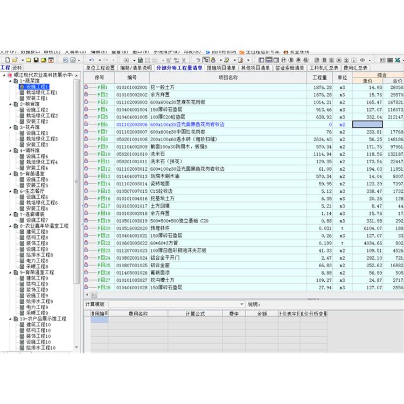
Task: Select the 资料 tab in left panel
Action: coord(17,68)
